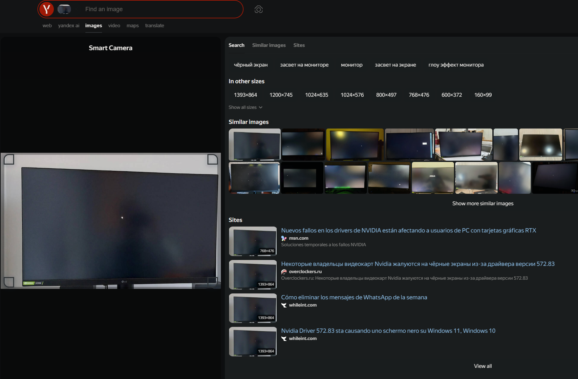
Task: Expand "Show all sizes" dropdown
Action: click(x=246, y=108)
